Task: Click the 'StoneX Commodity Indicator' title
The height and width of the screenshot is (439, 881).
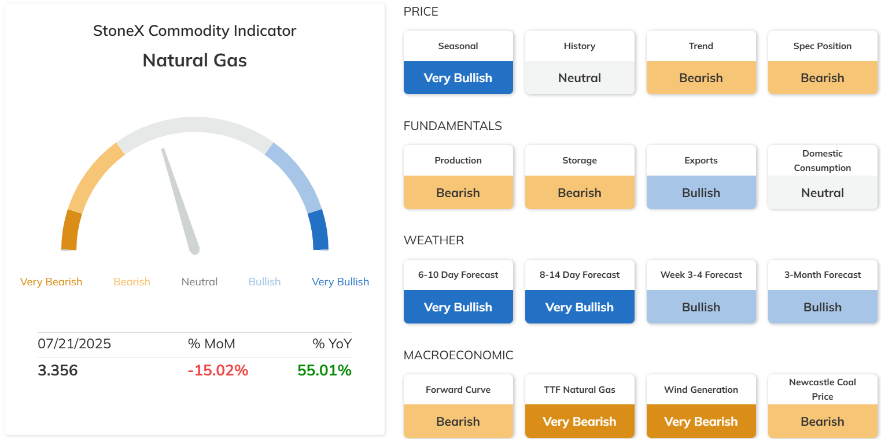Action: click(x=195, y=31)
